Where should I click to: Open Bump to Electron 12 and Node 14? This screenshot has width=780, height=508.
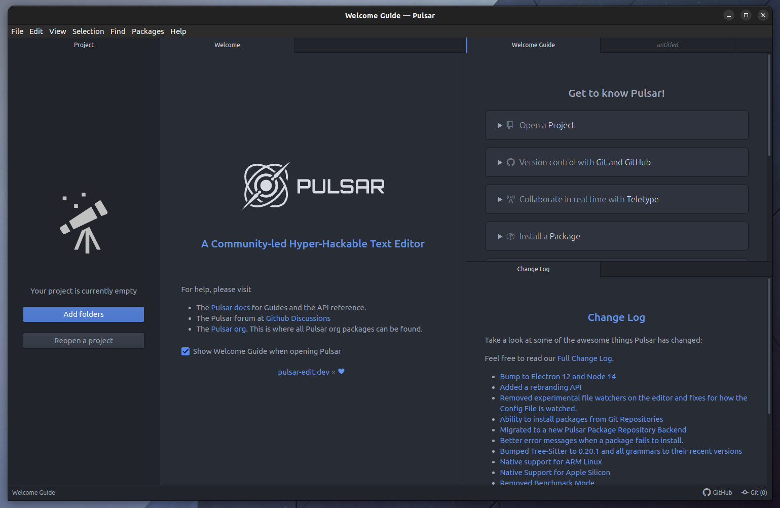tap(558, 377)
